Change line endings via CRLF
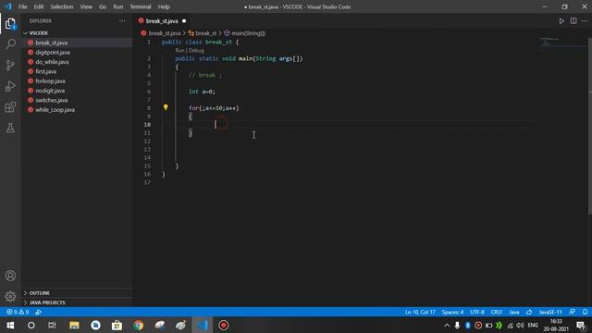 click(497, 313)
